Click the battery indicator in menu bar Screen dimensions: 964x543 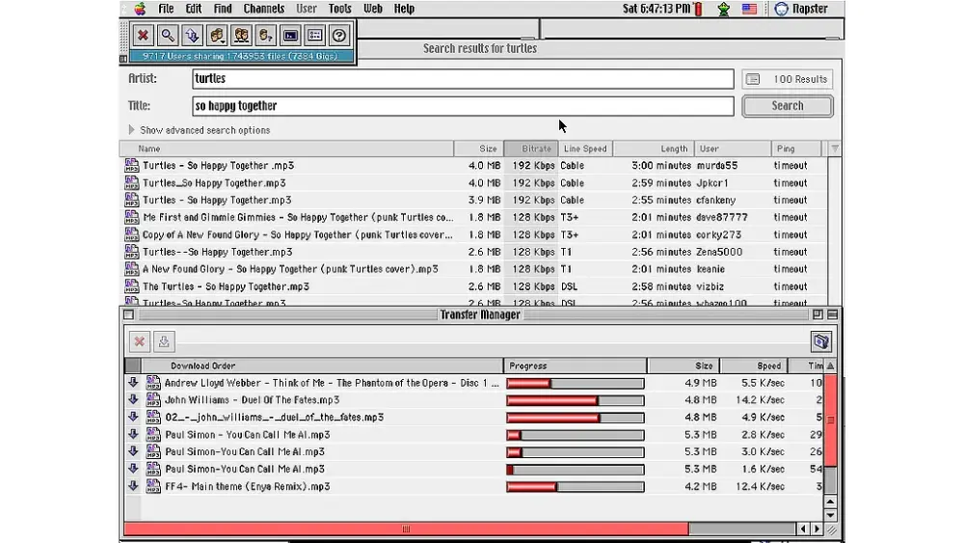click(x=698, y=9)
